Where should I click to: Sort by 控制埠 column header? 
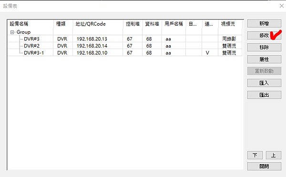[133, 24]
